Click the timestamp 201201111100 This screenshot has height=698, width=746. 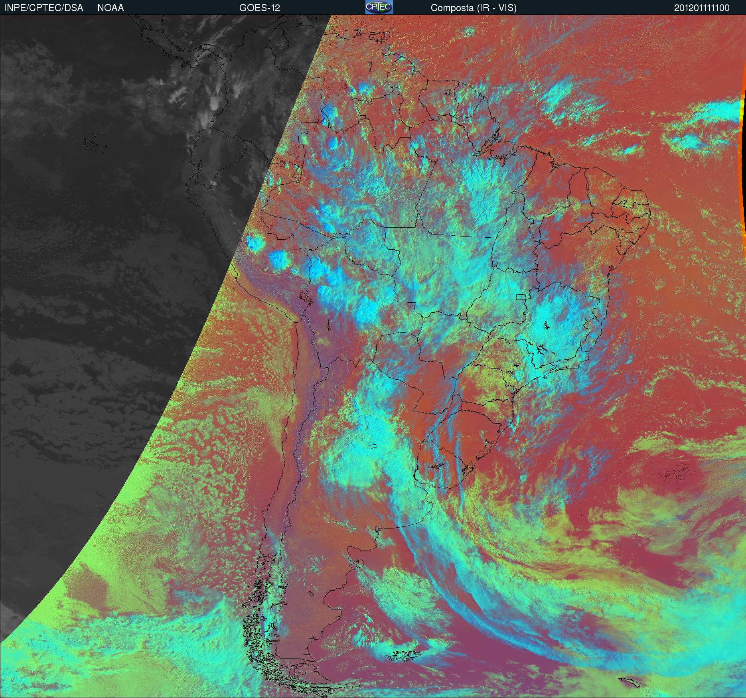coord(702,8)
